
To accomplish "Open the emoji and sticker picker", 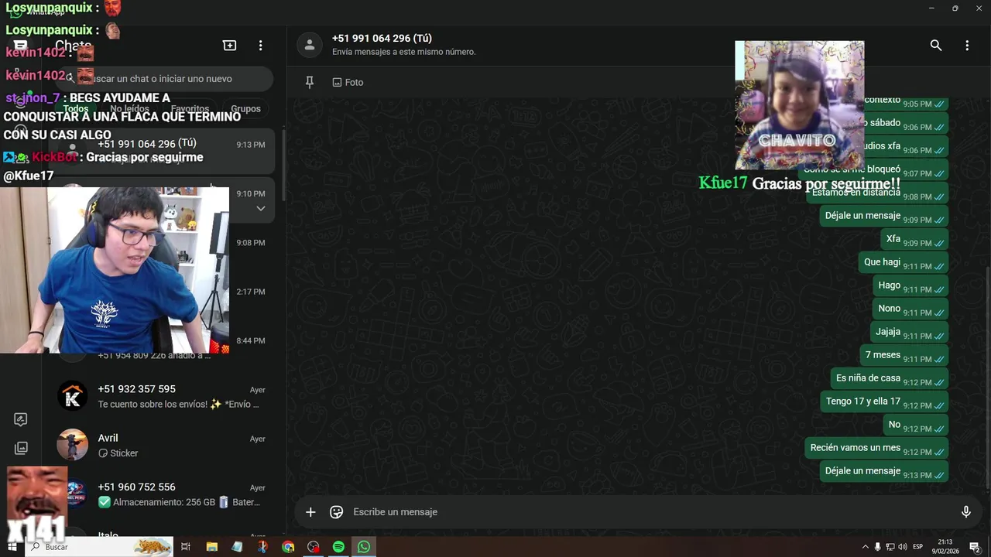I will pos(336,512).
